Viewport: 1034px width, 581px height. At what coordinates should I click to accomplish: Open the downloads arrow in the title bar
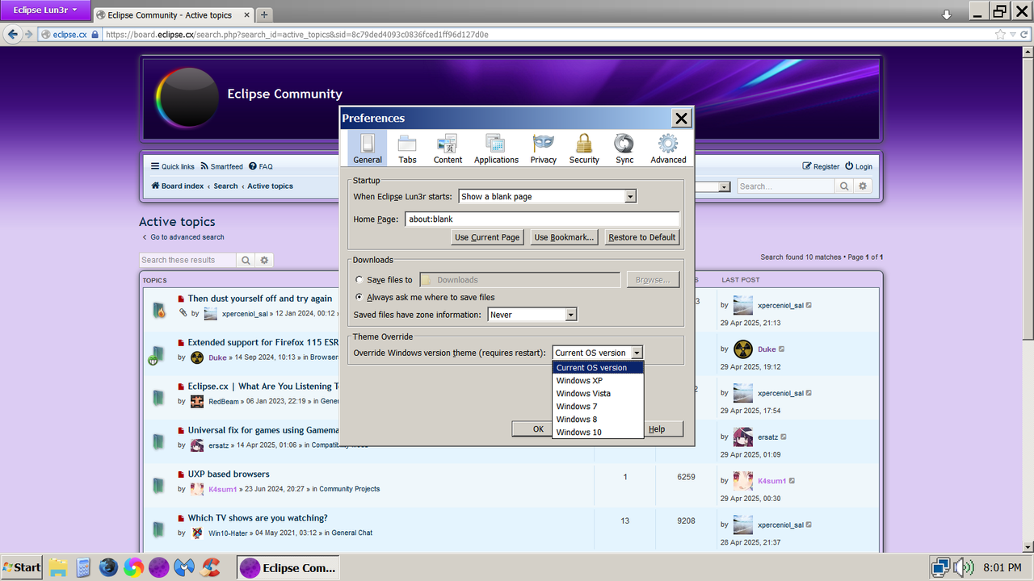tap(947, 15)
